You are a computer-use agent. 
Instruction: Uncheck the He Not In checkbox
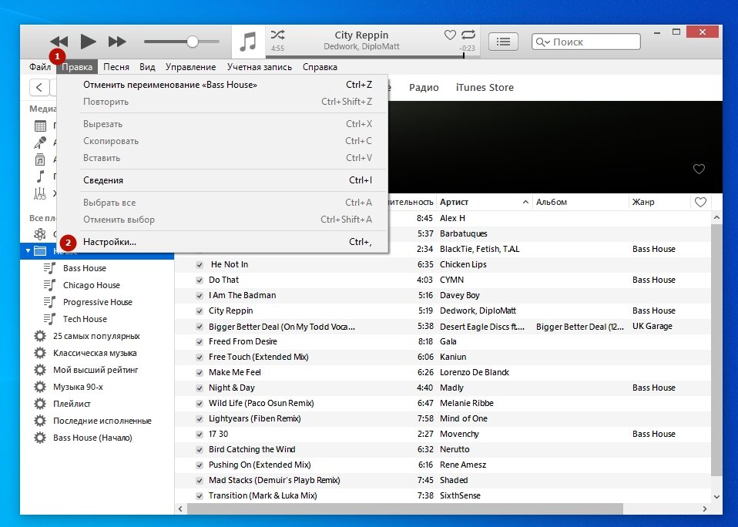coord(200,265)
